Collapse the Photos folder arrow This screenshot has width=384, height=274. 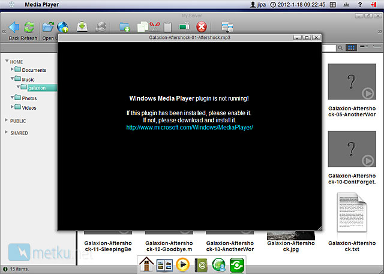12,97
